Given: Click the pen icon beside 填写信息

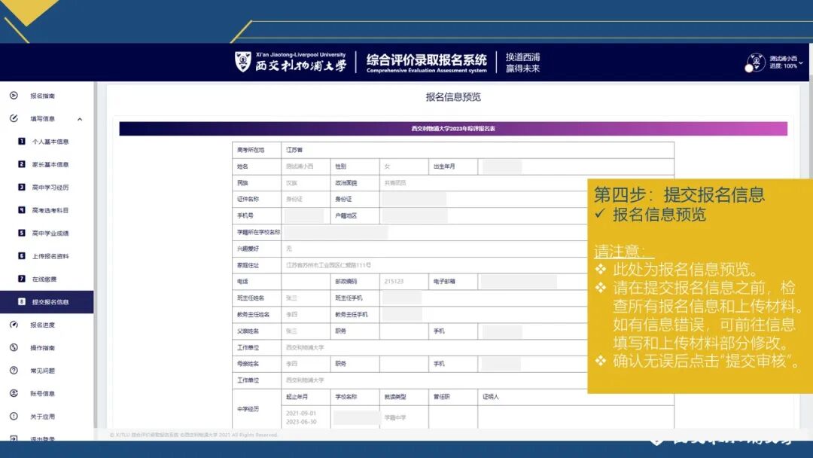Looking at the screenshot, I should pos(12,119).
